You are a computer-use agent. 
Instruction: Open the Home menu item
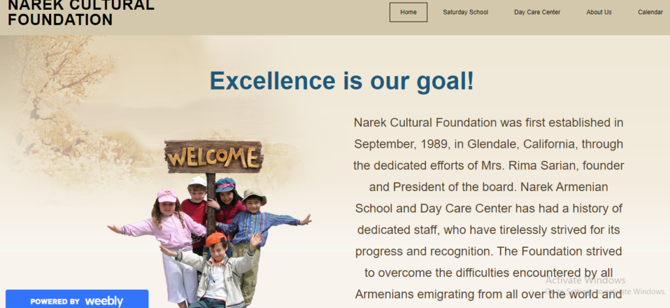coord(408,12)
